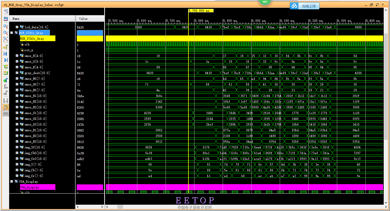The height and width of the screenshot is (211, 390).
Task: Click the Name column header
Action: pos(42,19)
